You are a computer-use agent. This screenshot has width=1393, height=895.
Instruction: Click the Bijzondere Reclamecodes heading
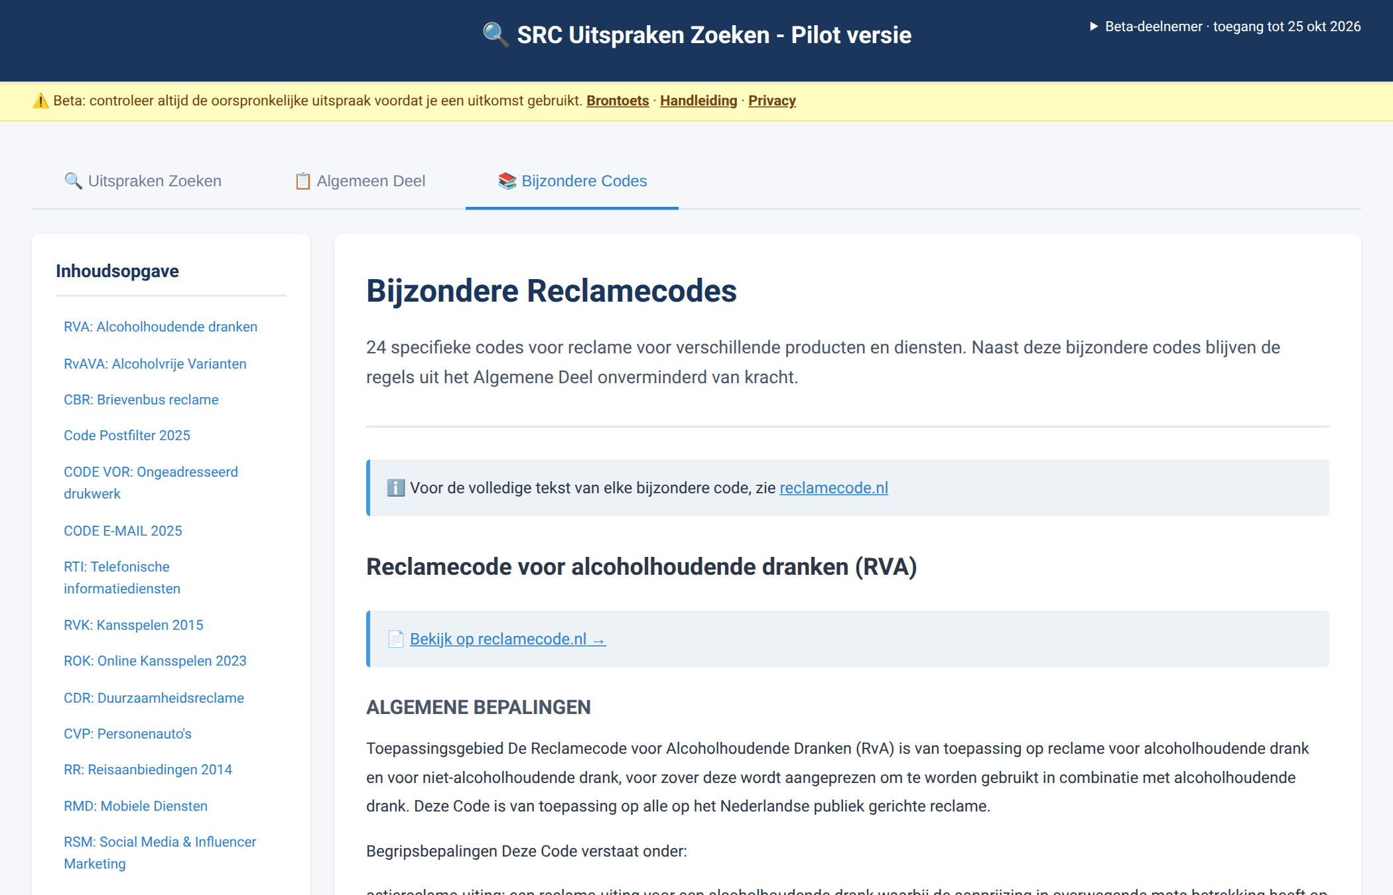pyautogui.click(x=551, y=290)
